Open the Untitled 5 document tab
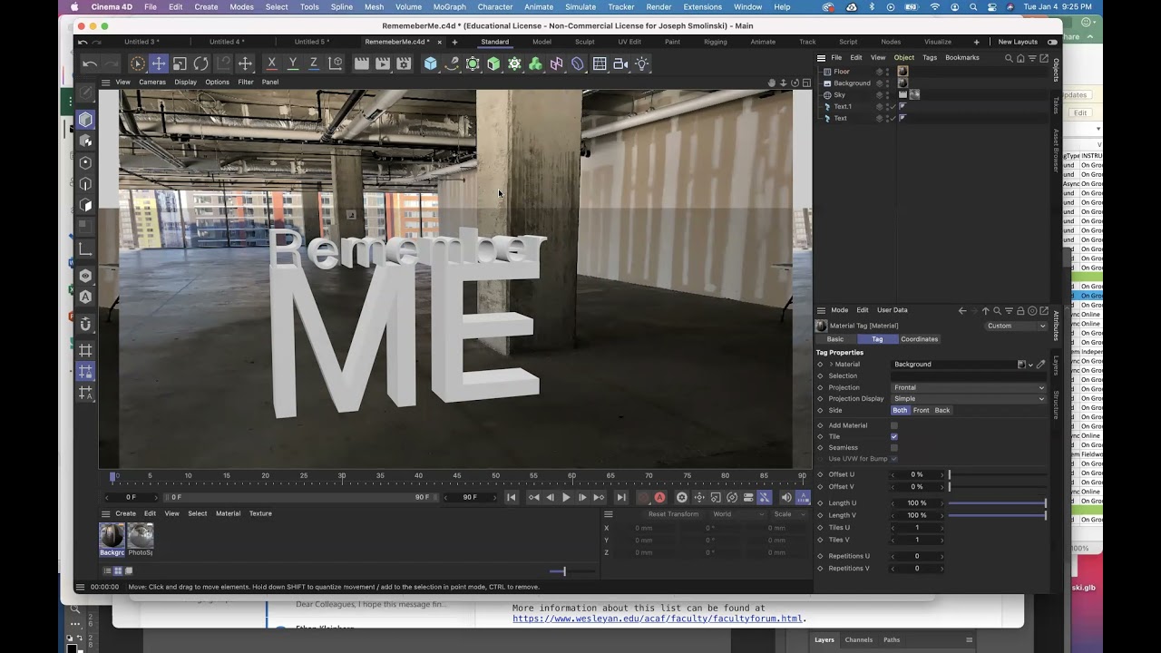Image resolution: width=1161 pixels, height=653 pixels. click(311, 42)
